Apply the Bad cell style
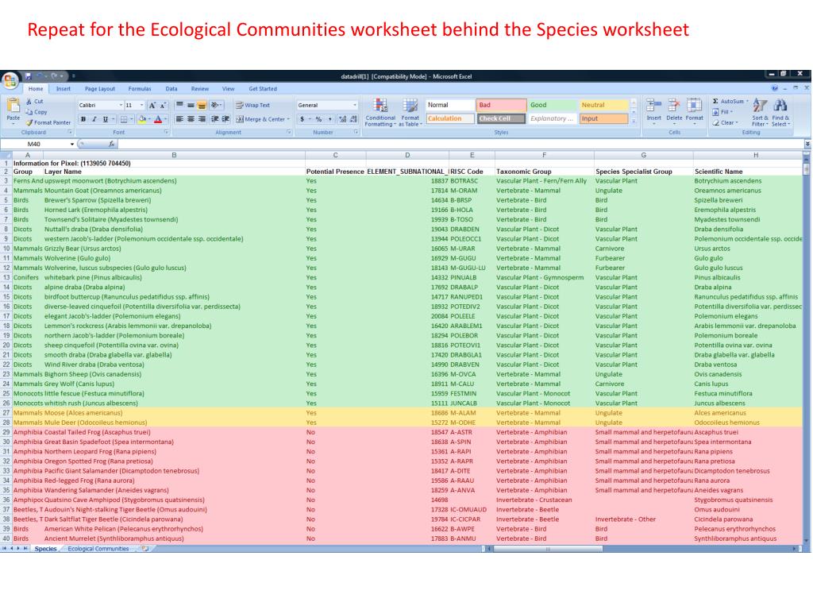 pos(501,105)
